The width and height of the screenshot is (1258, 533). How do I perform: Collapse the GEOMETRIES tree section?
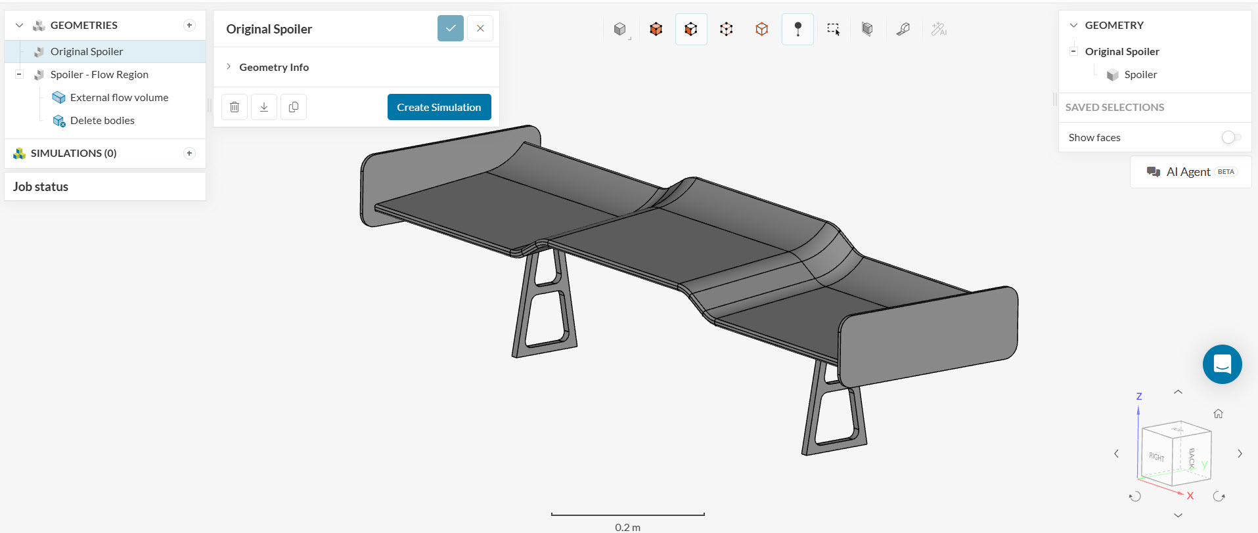20,26
